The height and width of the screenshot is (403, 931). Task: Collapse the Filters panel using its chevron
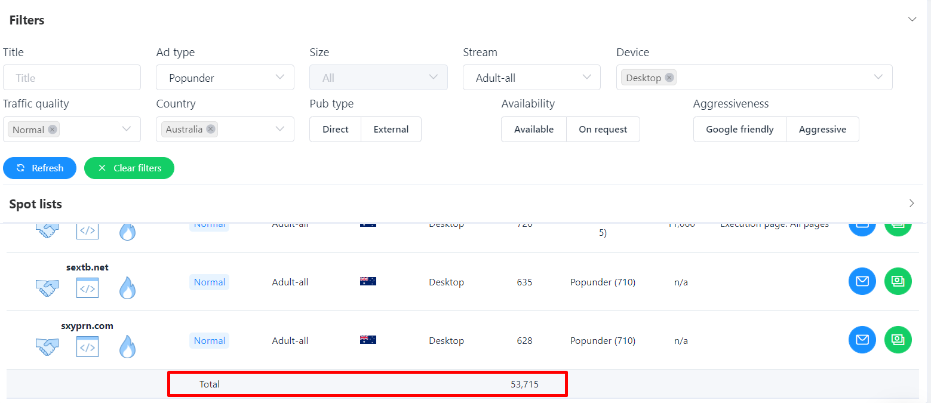click(912, 20)
